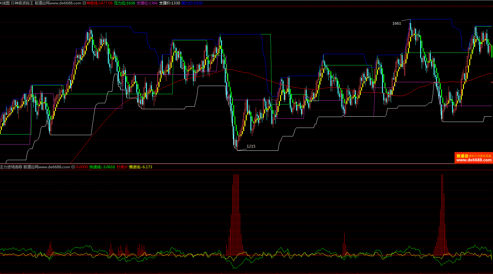This screenshot has width=493, height=274.
Task: Select the 支撑位:1366 magenta label
Action: [147, 3]
